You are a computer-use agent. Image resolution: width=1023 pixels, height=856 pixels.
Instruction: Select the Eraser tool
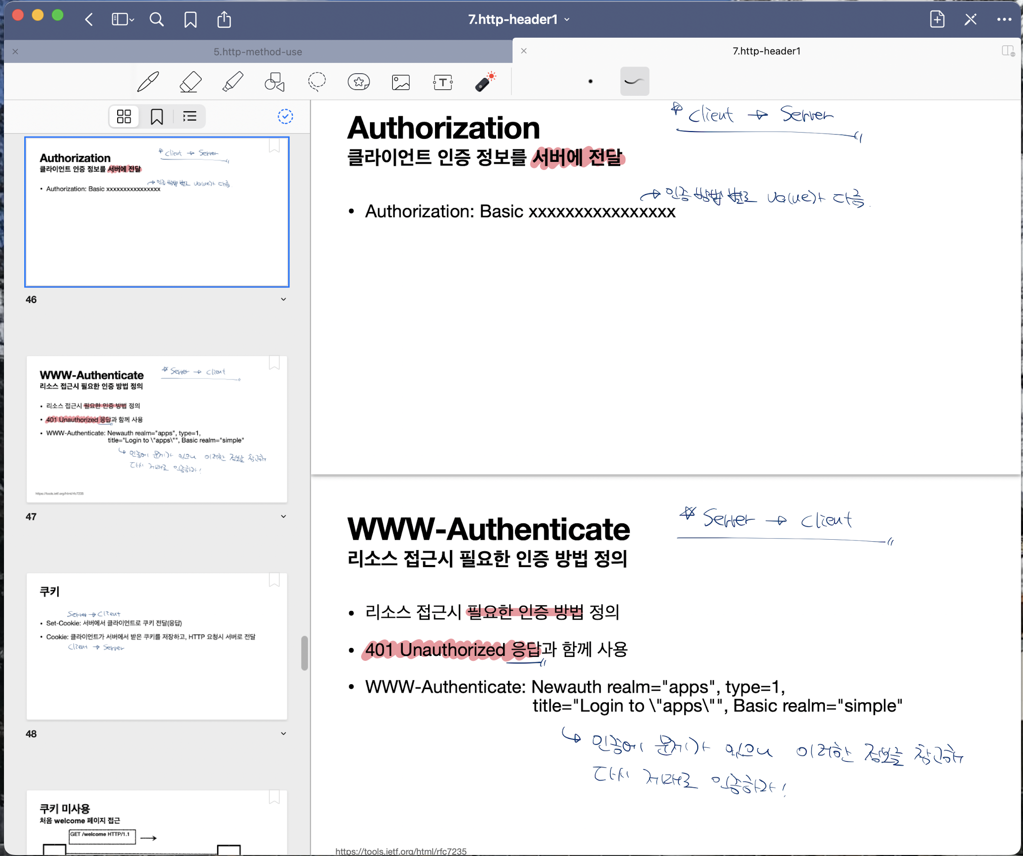(x=190, y=82)
